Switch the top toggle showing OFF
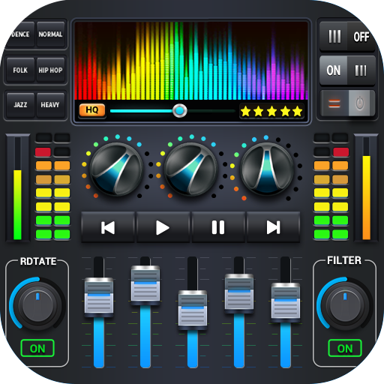This screenshot has width=384, height=384. (x=347, y=37)
